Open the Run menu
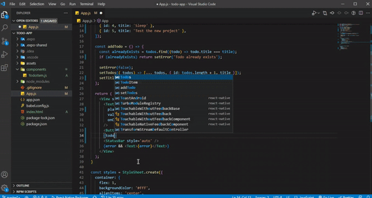This screenshot has height=198, width=372. click(72, 4)
